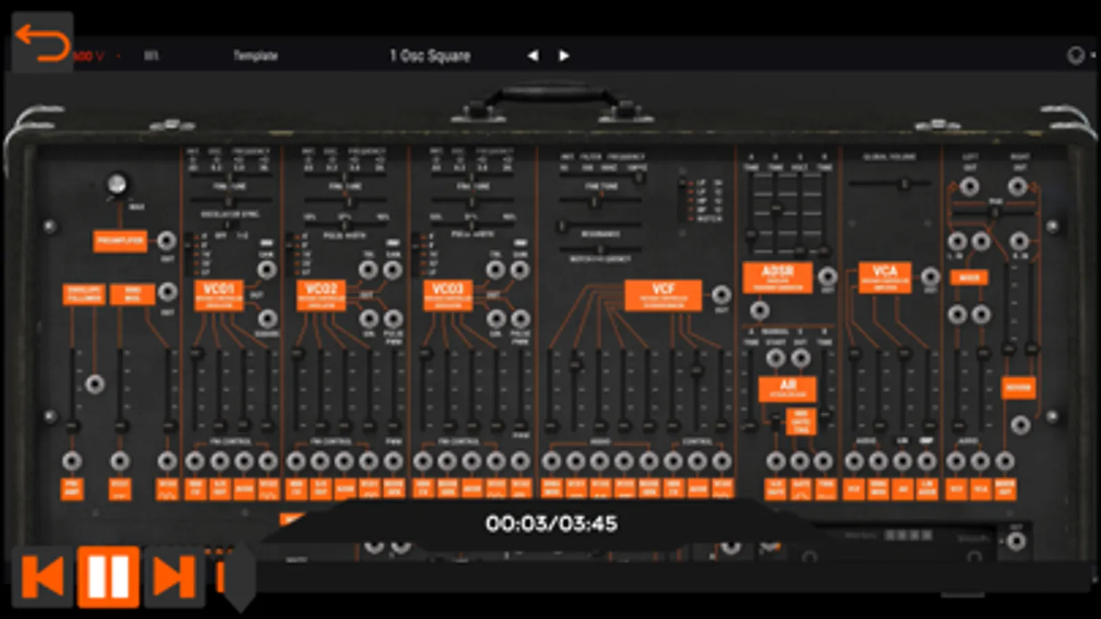Click the VCO1 module label
The height and width of the screenshot is (619, 1101).
219,296
